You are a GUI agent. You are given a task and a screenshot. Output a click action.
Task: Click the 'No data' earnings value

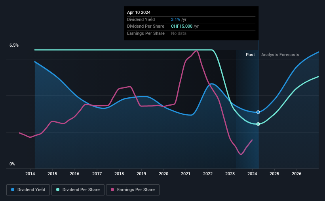(x=179, y=33)
